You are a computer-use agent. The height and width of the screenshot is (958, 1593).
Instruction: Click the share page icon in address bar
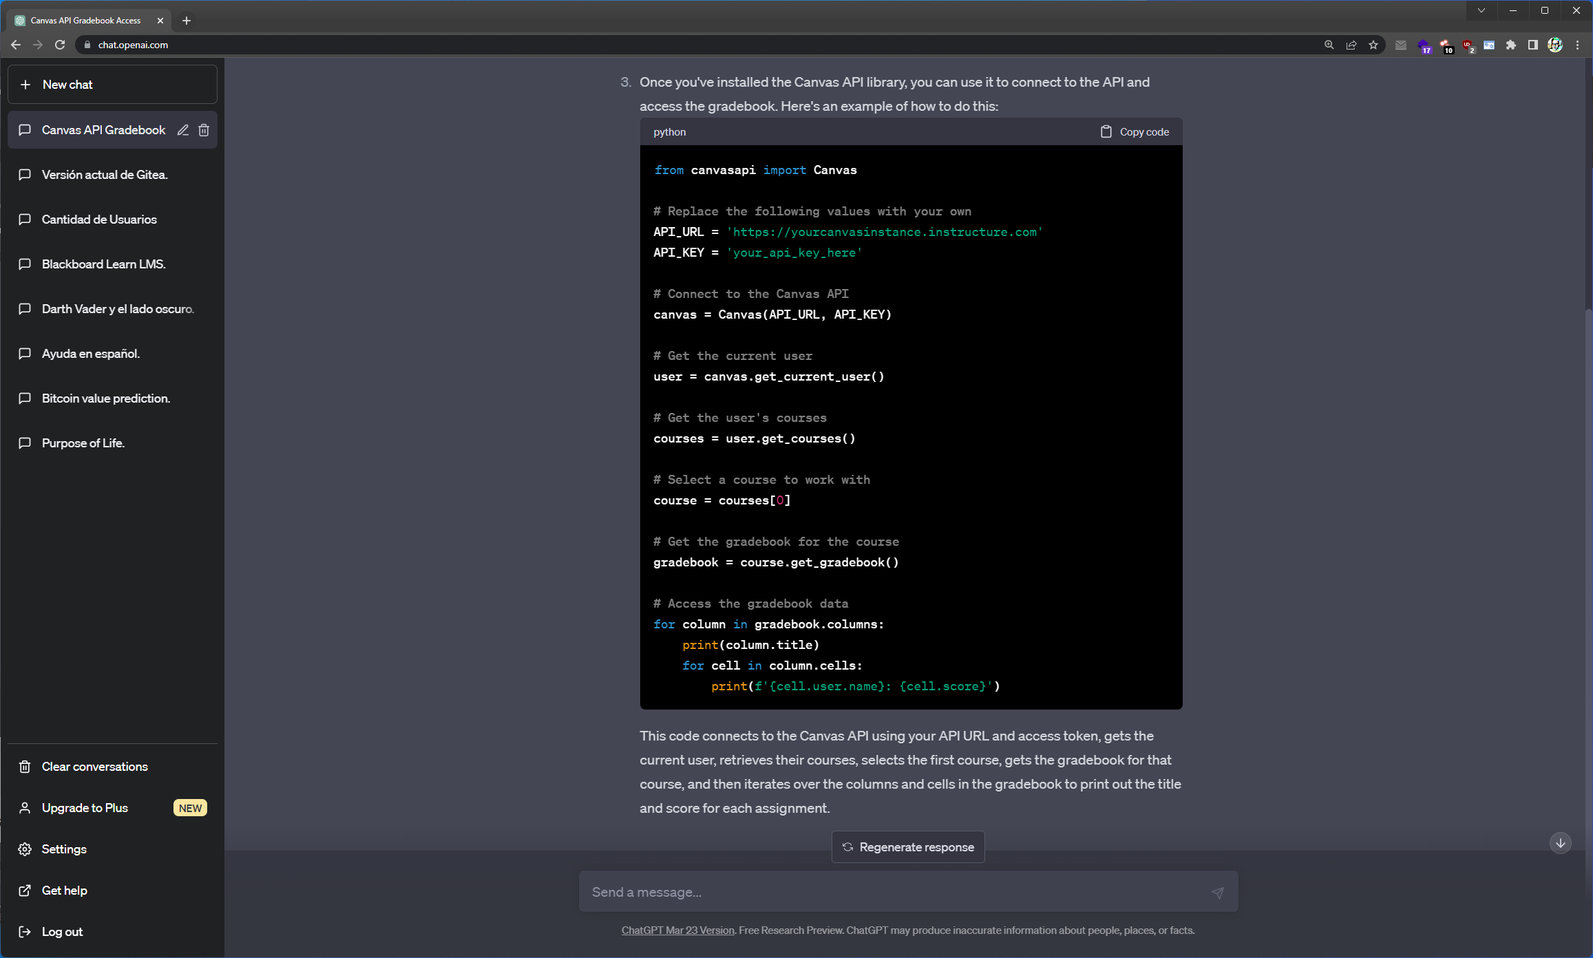tap(1351, 45)
